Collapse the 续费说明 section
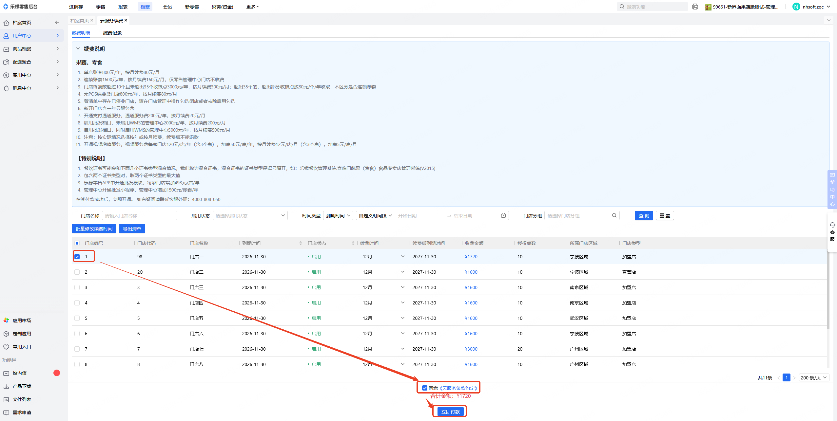The width and height of the screenshot is (837, 421). [78, 49]
